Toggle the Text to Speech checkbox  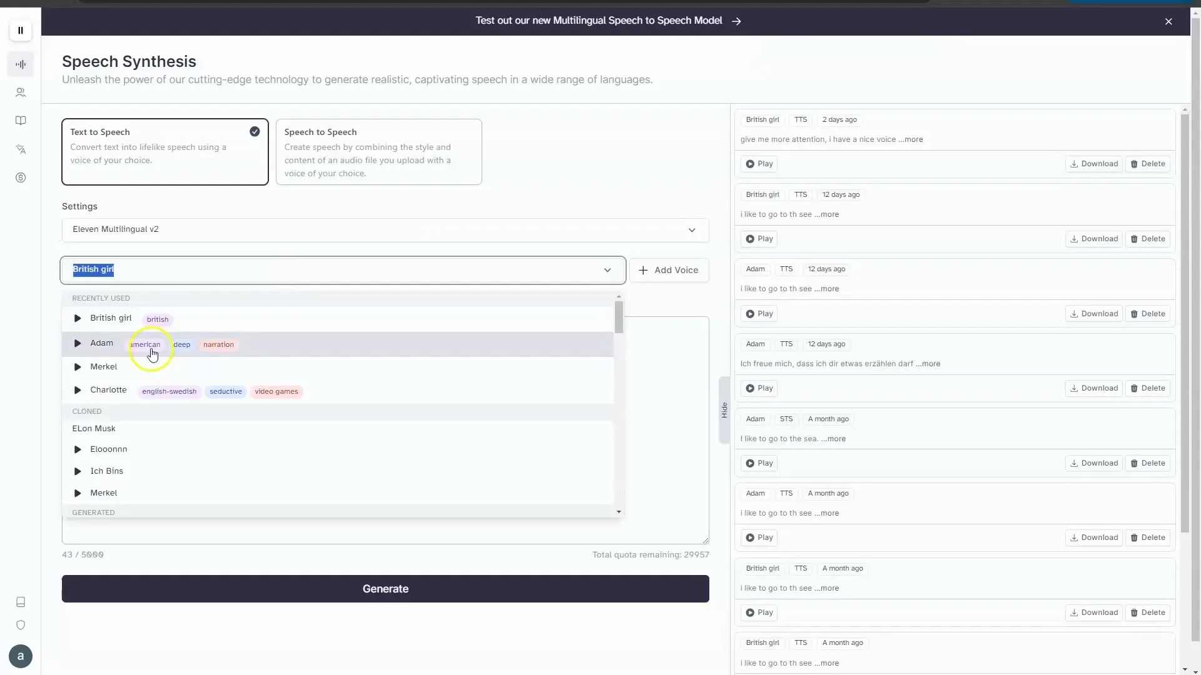[255, 132]
